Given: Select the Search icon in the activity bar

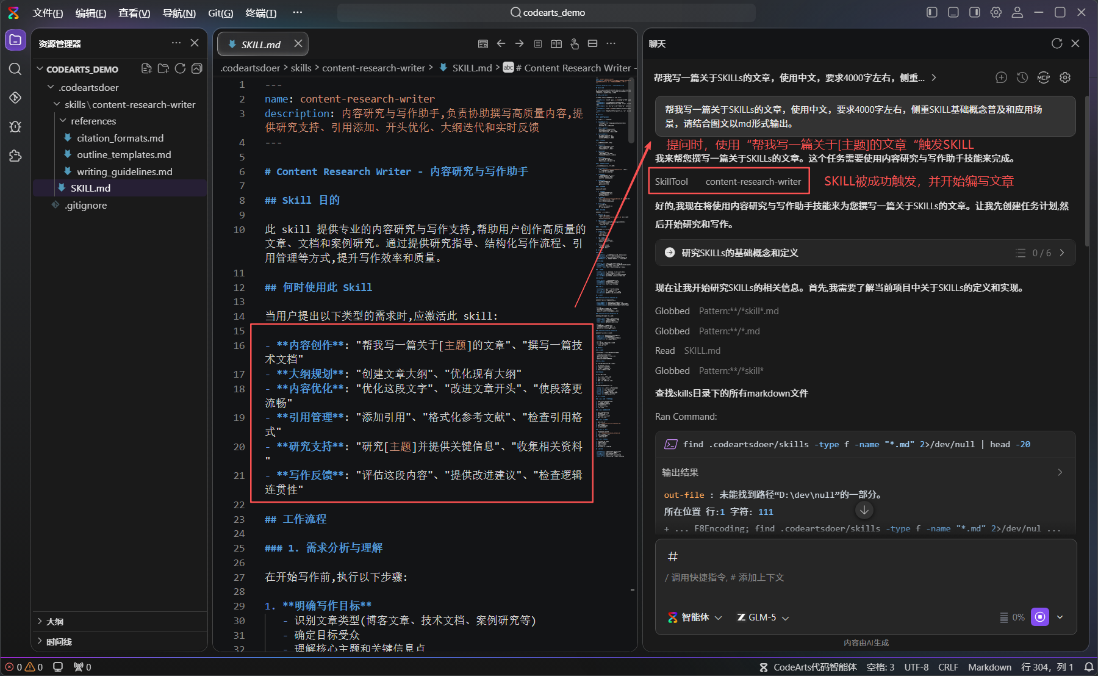Looking at the screenshot, I should (15, 69).
